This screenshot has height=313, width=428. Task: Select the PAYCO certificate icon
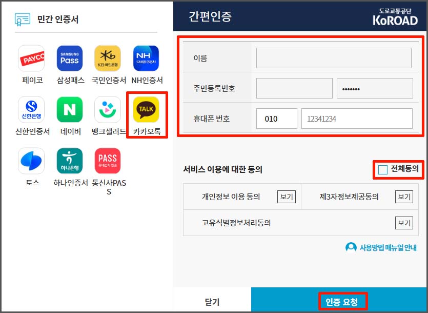click(x=31, y=58)
